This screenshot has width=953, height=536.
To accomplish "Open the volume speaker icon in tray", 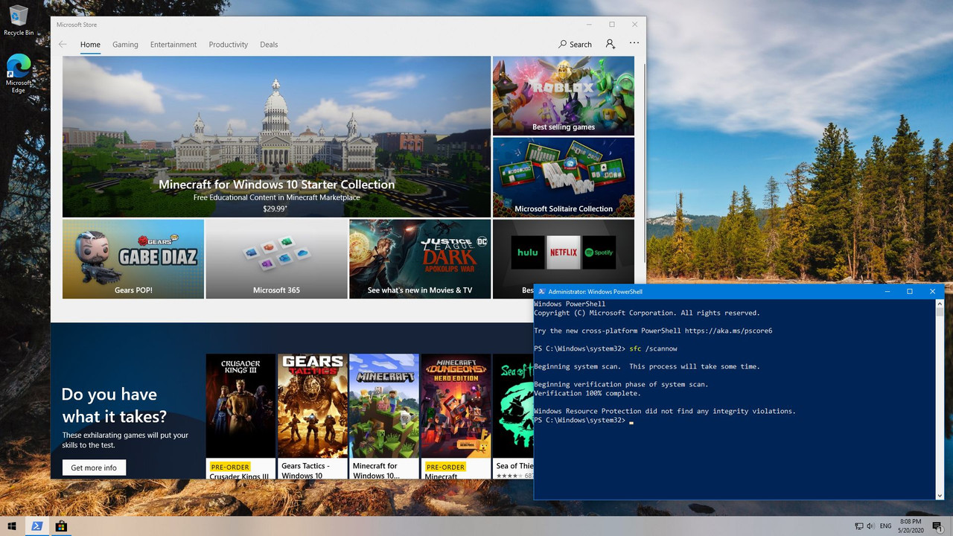I will [871, 526].
